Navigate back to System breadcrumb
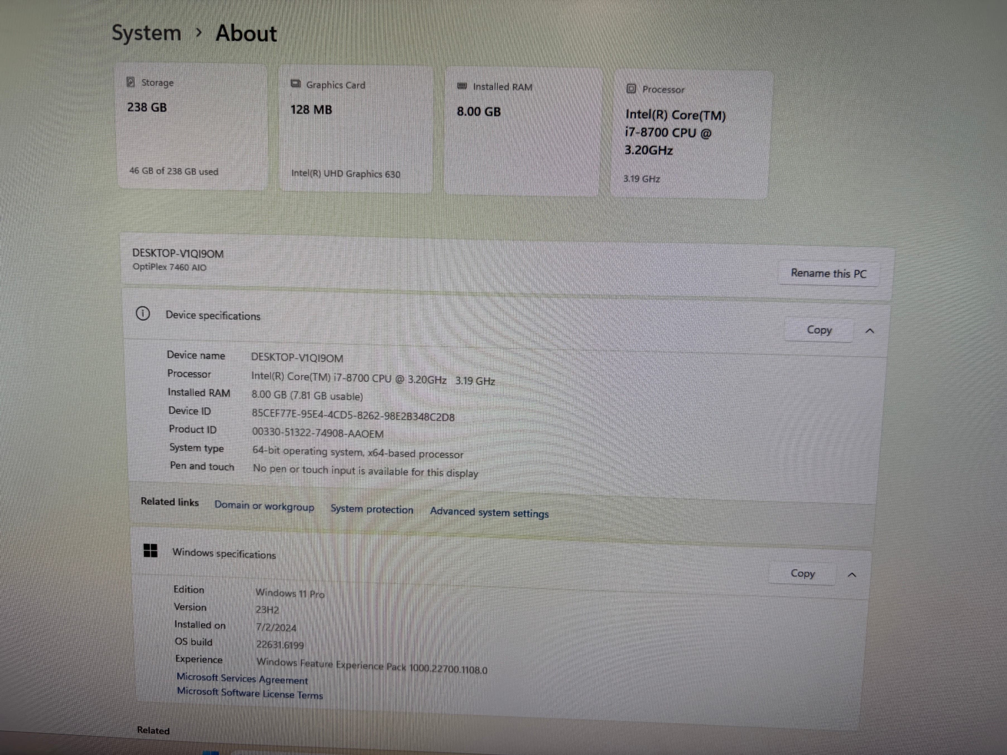Image resolution: width=1007 pixels, height=755 pixels. 146,33
